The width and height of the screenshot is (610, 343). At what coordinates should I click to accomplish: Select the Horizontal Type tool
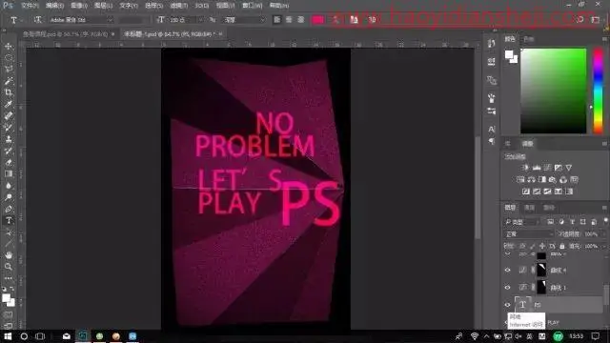(x=9, y=220)
